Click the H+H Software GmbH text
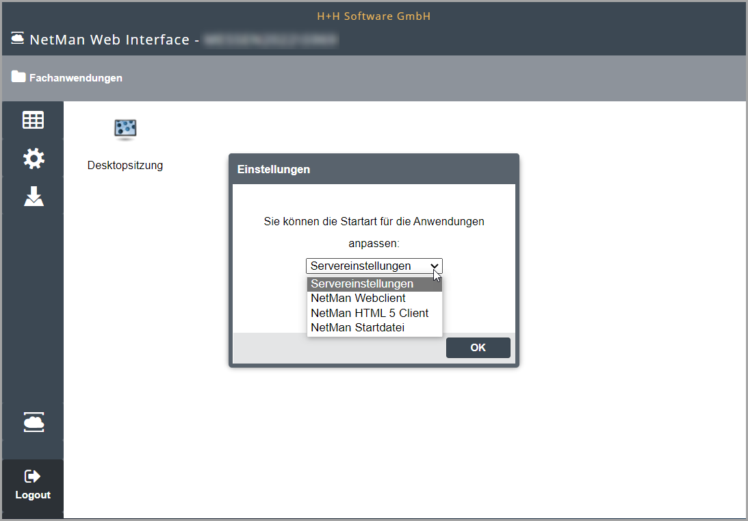This screenshot has width=748, height=521. click(374, 16)
